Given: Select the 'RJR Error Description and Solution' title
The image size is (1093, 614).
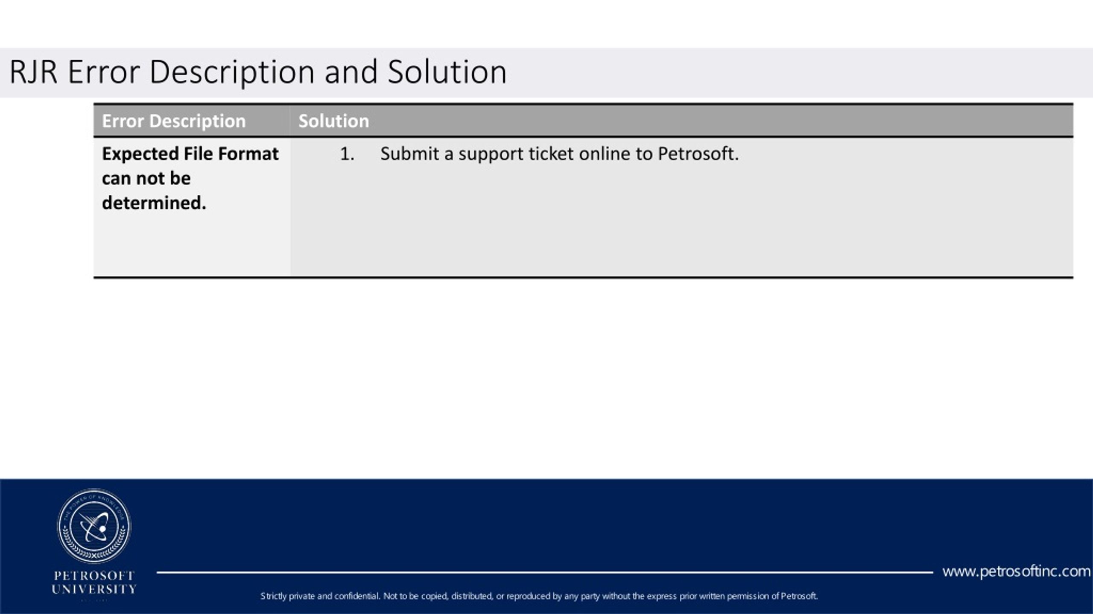Looking at the screenshot, I should click(x=258, y=72).
